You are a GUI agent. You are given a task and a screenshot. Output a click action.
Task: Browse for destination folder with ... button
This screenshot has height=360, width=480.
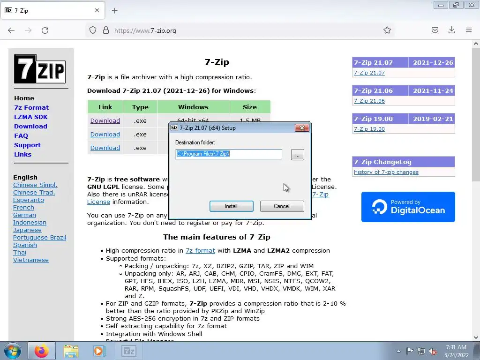[298, 155]
